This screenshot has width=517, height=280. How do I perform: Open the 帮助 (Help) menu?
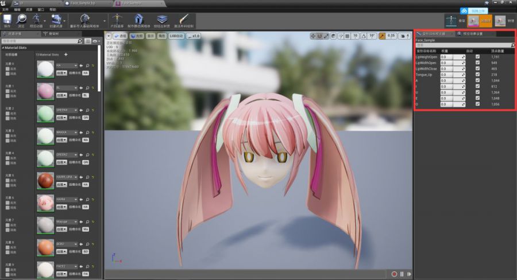(53, 10)
